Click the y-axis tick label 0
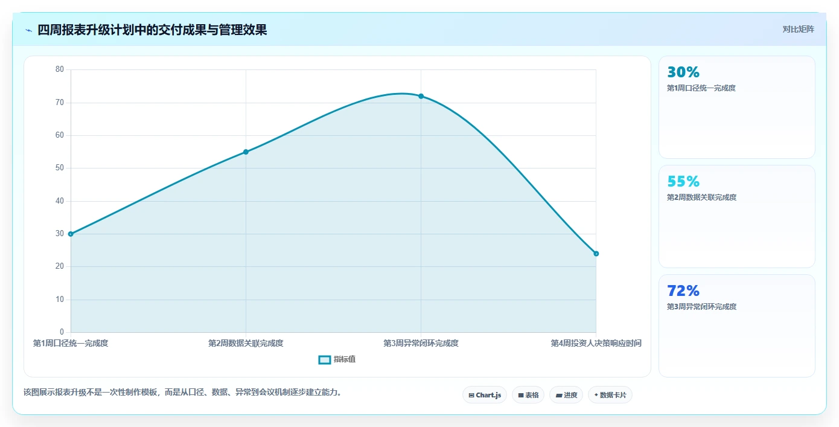 click(62, 332)
